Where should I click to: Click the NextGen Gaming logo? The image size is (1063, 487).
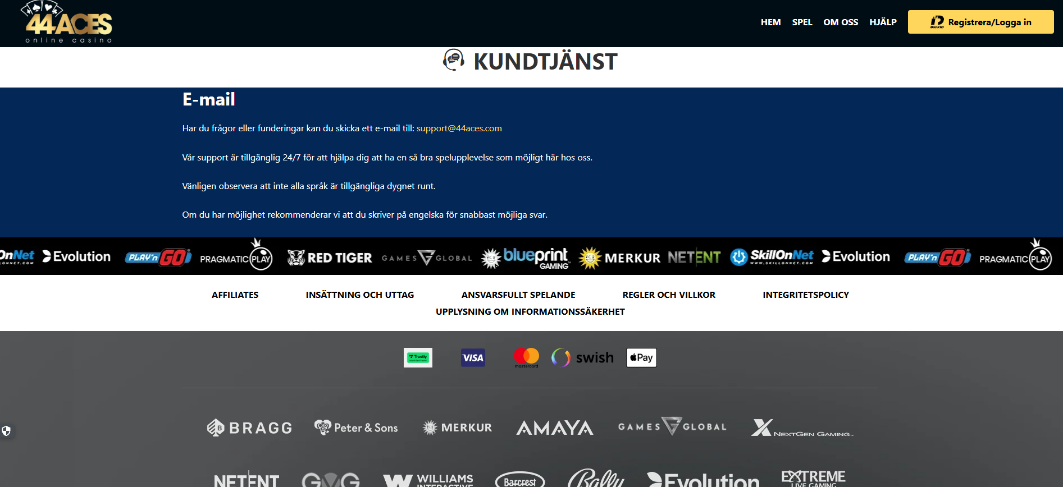tap(802, 428)
